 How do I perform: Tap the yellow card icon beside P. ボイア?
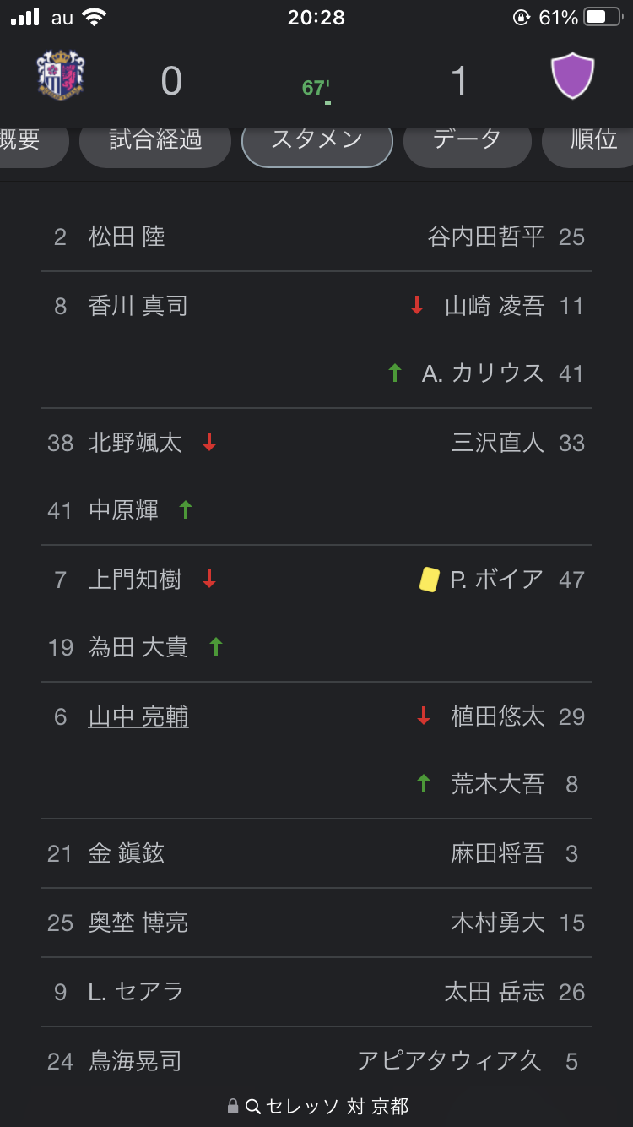(x=429, y=580)
